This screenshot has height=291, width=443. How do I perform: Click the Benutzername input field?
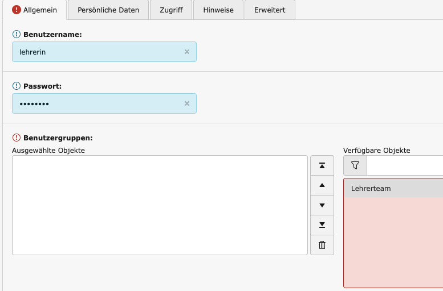(104, 52)
